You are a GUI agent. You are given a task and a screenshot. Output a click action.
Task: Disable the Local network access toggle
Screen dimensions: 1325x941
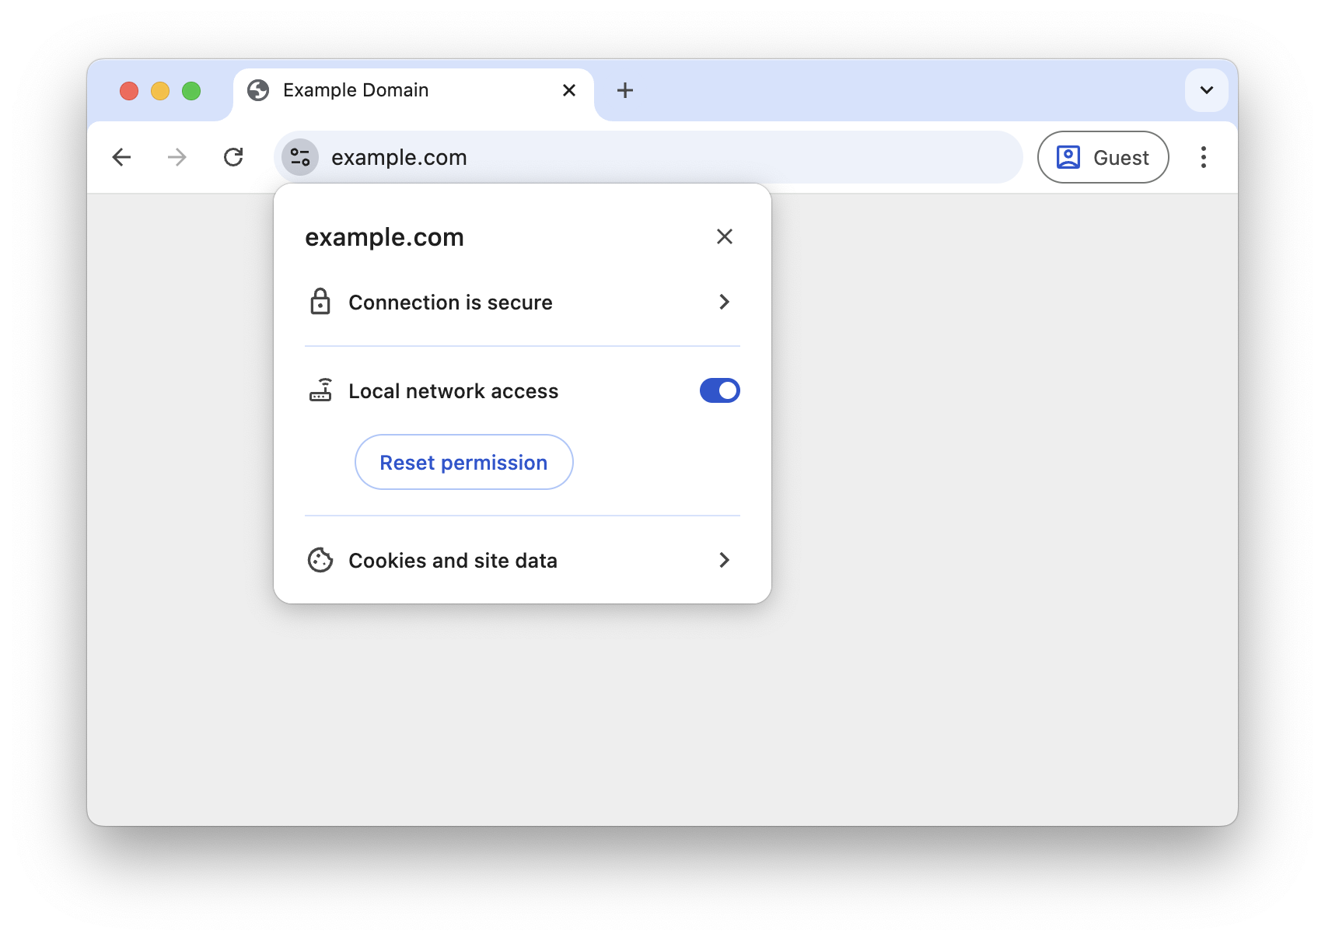point(720,390)
